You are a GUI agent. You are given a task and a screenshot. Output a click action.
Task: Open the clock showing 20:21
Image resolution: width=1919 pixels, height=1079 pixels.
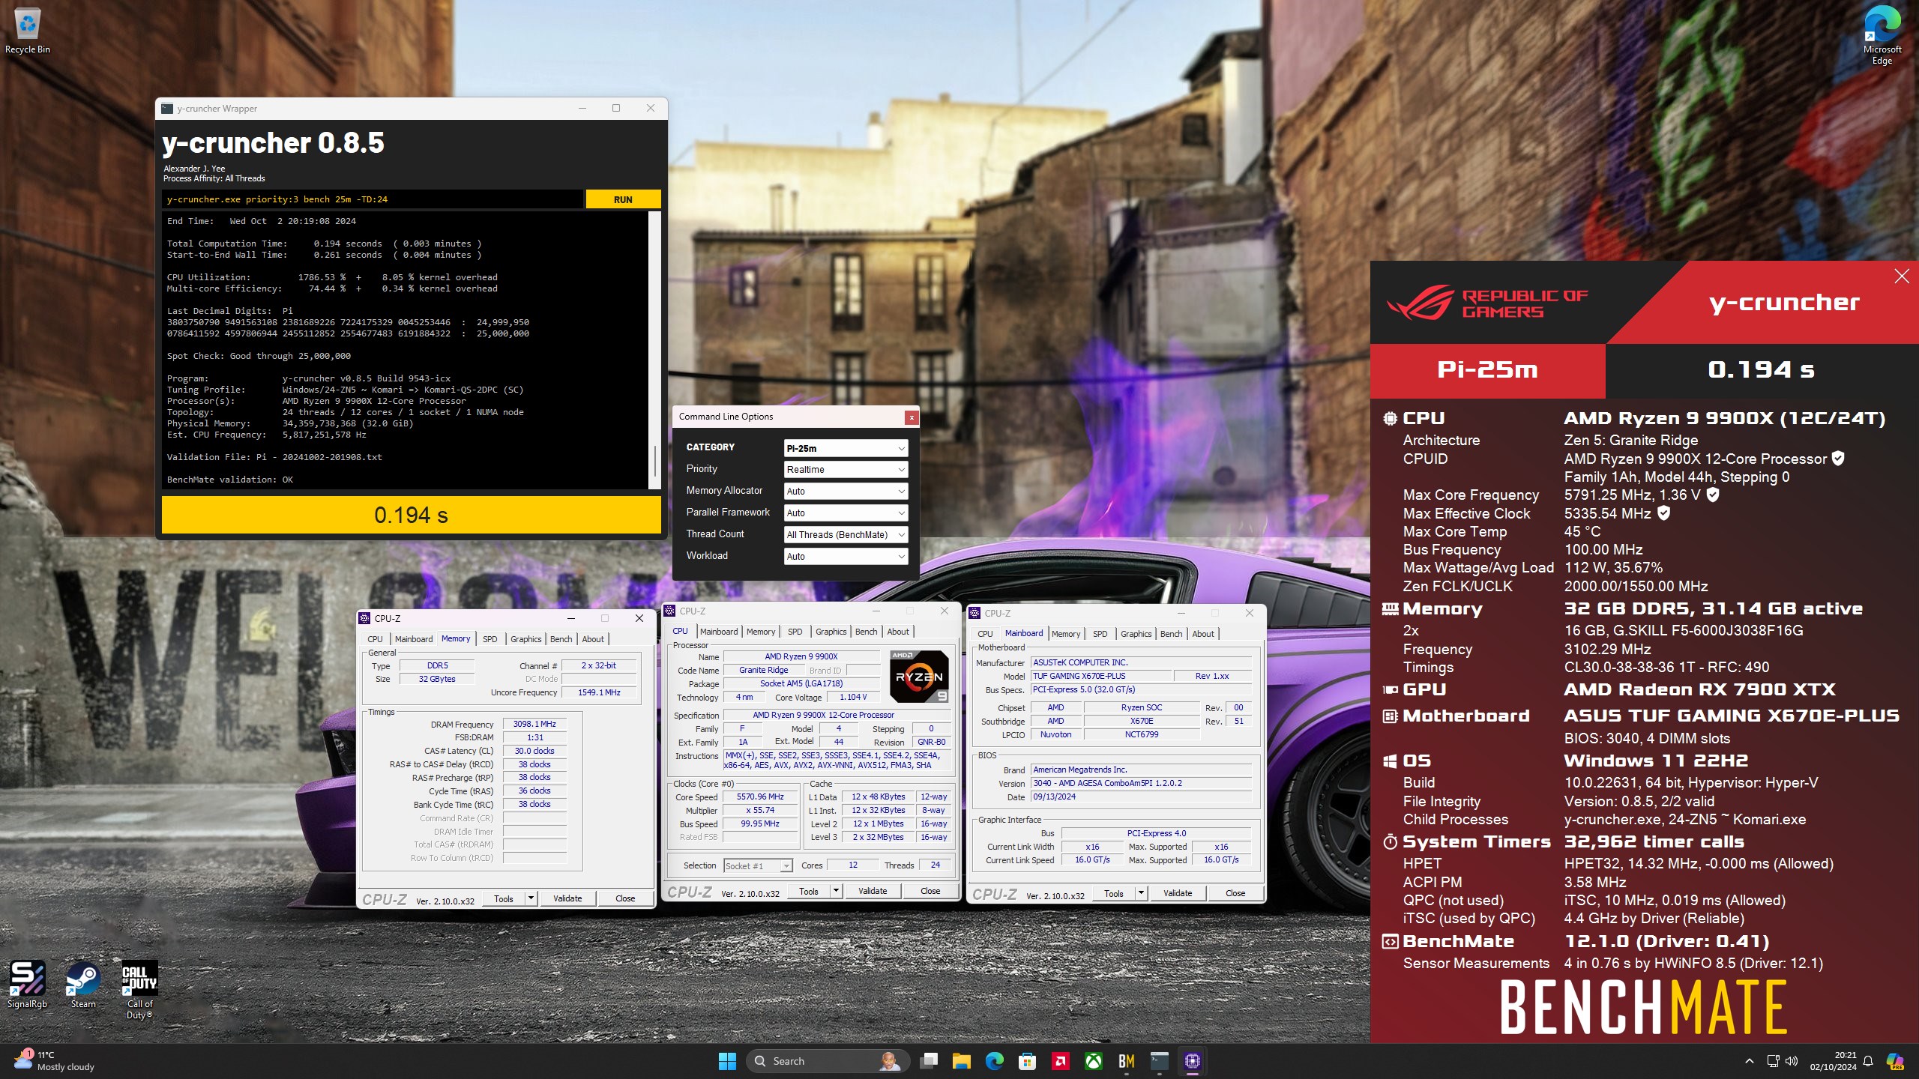1834,1061
